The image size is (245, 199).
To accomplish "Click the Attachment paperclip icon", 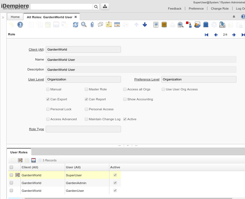I will [92, 25].
